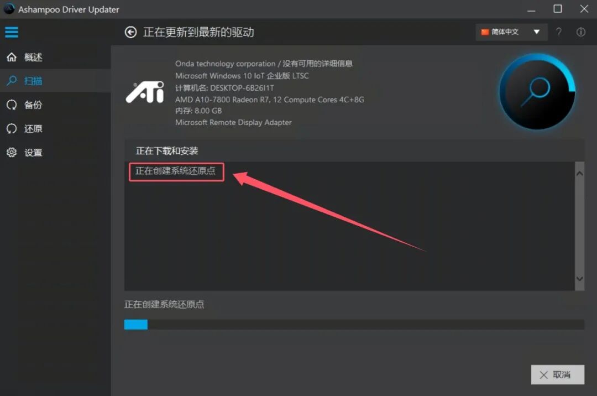Click the circular scan magnifier graphic
This screenshot has height=396, width=597.
tap(537, 92)
